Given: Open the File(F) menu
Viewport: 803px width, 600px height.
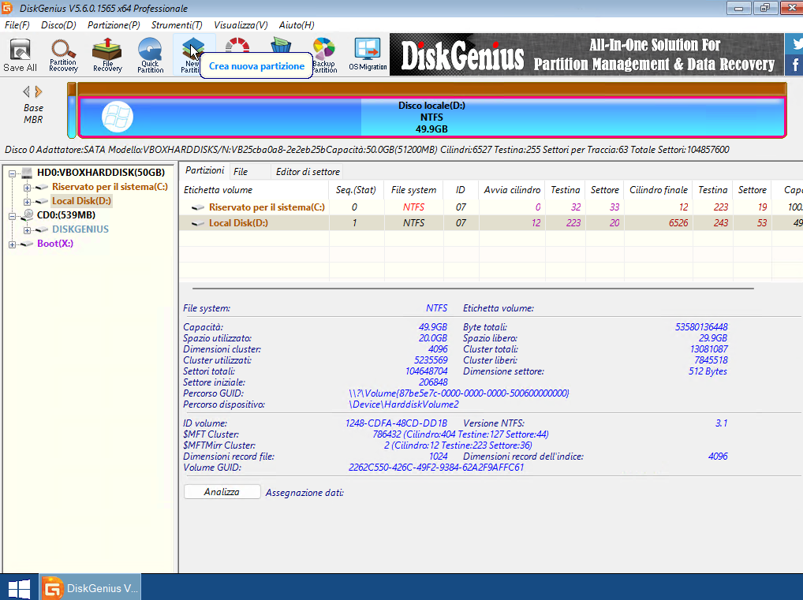Looking at the screenshot, I should coord(17,25).
